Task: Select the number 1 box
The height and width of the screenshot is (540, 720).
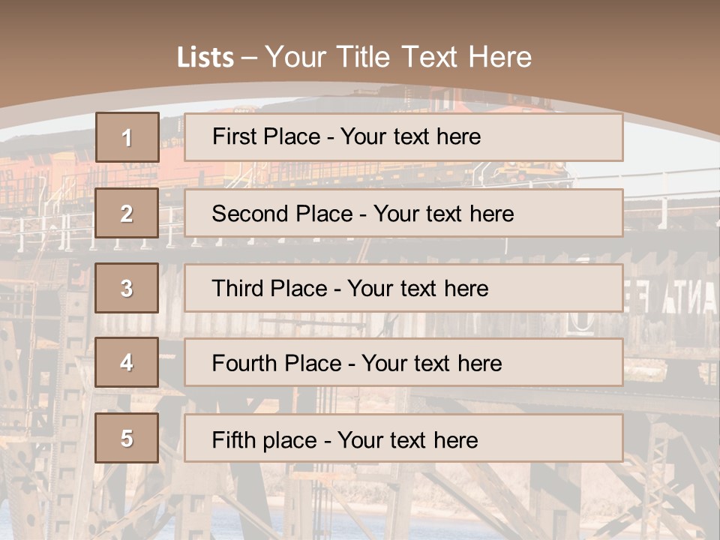Action: [x=127, y=137]
